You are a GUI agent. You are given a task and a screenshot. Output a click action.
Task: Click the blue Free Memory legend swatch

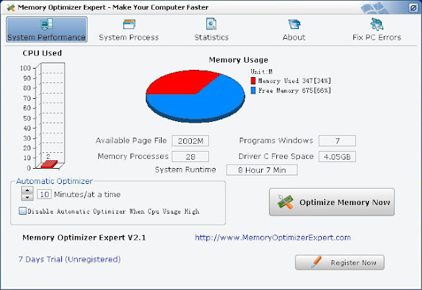tap(253, 90)
